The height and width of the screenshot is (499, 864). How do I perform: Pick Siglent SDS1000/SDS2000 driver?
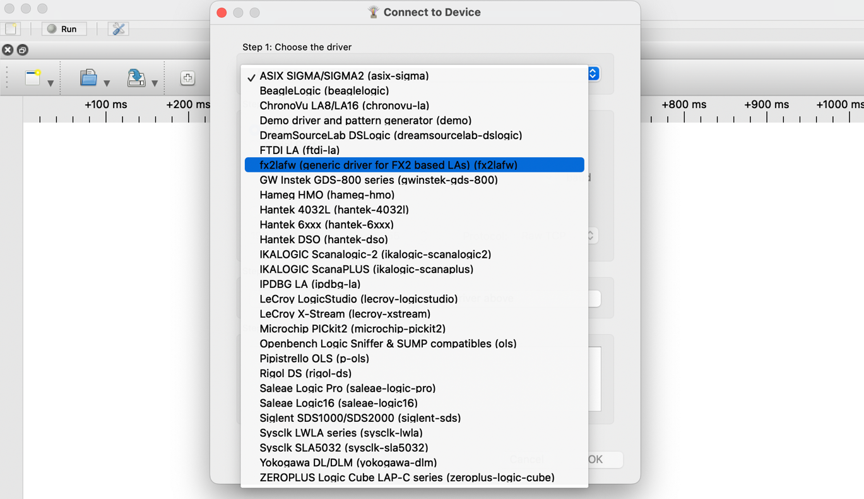point(414,418)
